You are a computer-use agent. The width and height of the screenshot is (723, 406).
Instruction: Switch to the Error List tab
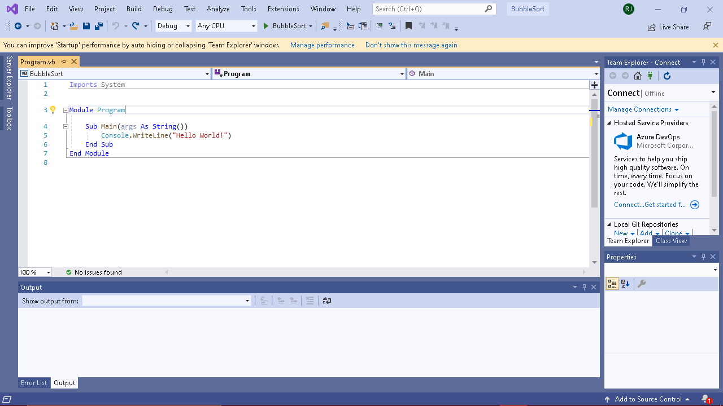pos(34,383)
